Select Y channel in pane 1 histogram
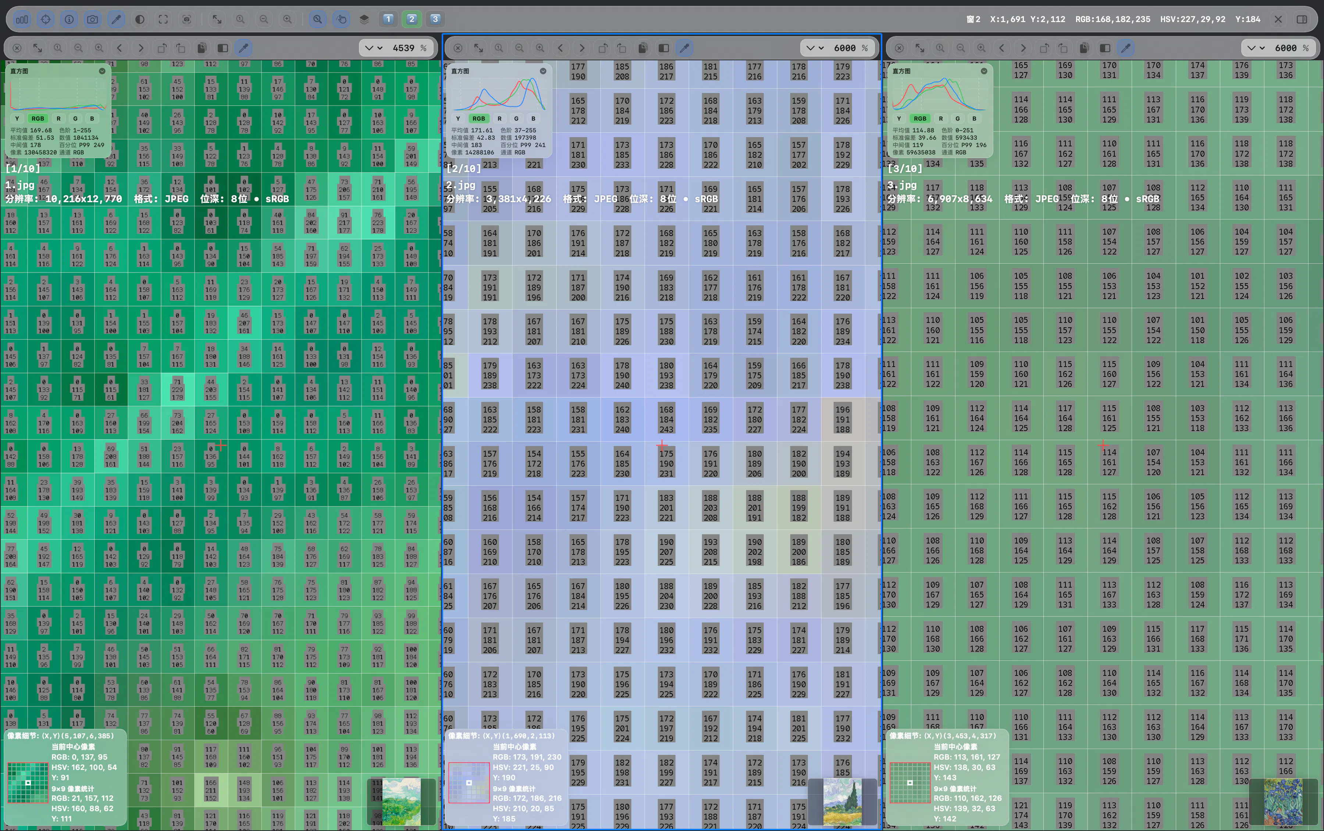Image resolution: width=1324 pixels, height=831 pixels. coord(17,118)
